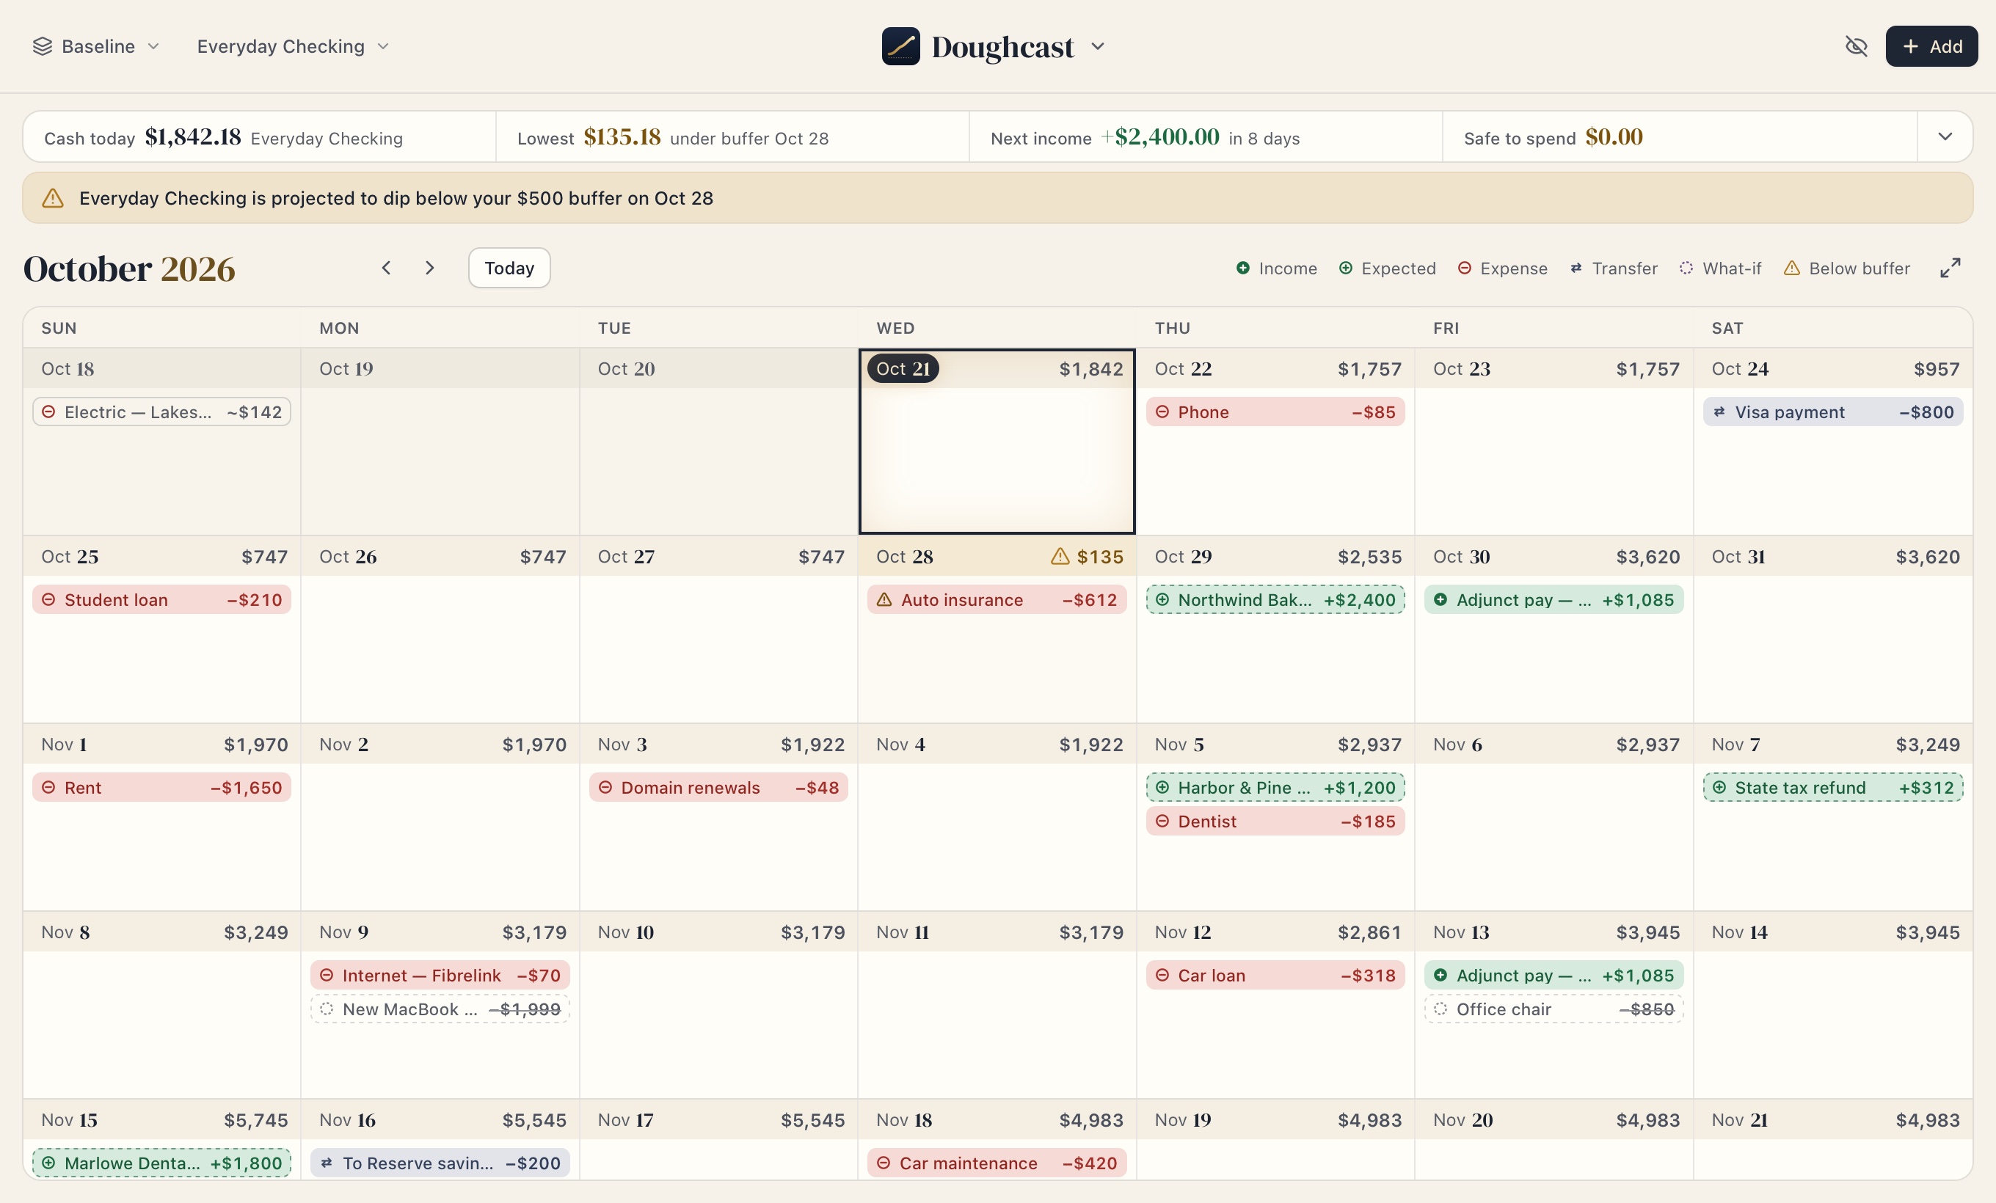Click the Lowest $135.18 value

click(x=622, y=137)
